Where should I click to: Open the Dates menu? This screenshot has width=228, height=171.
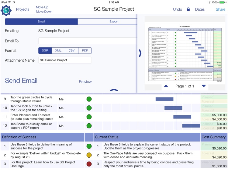pyautogui.click(x=200, y=9)
